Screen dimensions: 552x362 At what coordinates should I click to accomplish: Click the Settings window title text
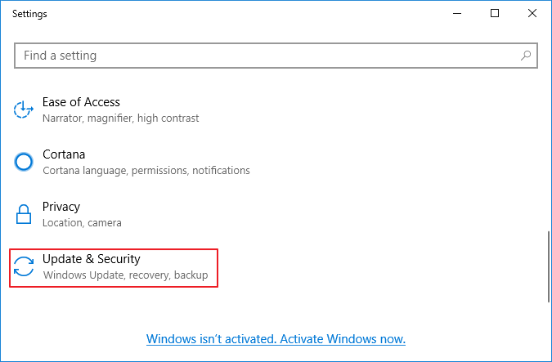29,14
